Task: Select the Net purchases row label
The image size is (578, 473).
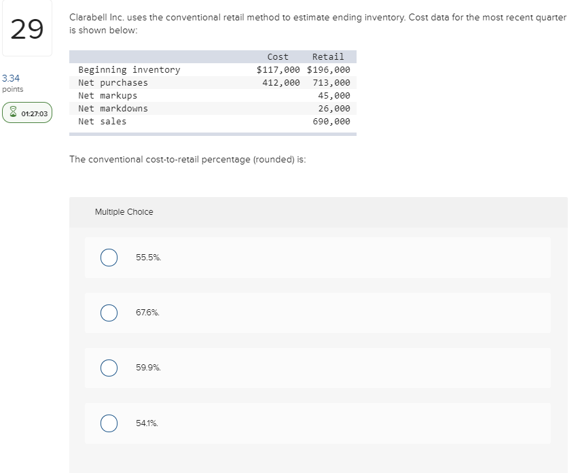Action: [113, 83]
